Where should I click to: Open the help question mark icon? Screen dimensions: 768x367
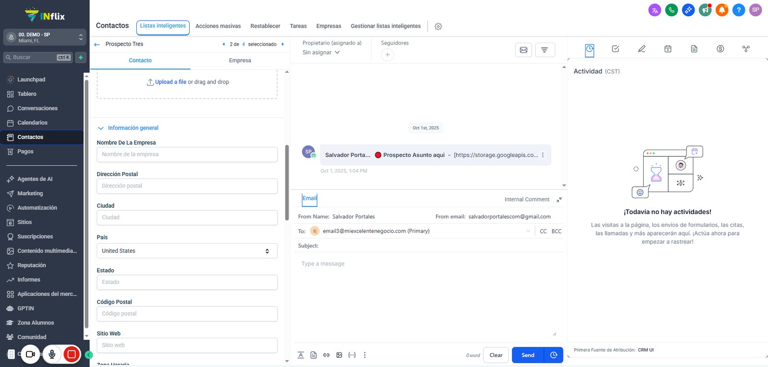[x=739, y=10]
